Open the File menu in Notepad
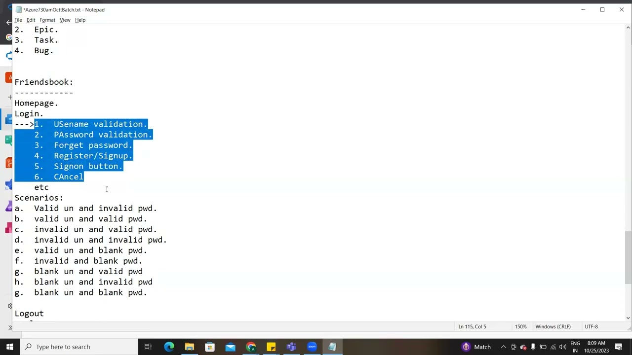Screen dimensions: 632x355 click(x=18, y=20)
